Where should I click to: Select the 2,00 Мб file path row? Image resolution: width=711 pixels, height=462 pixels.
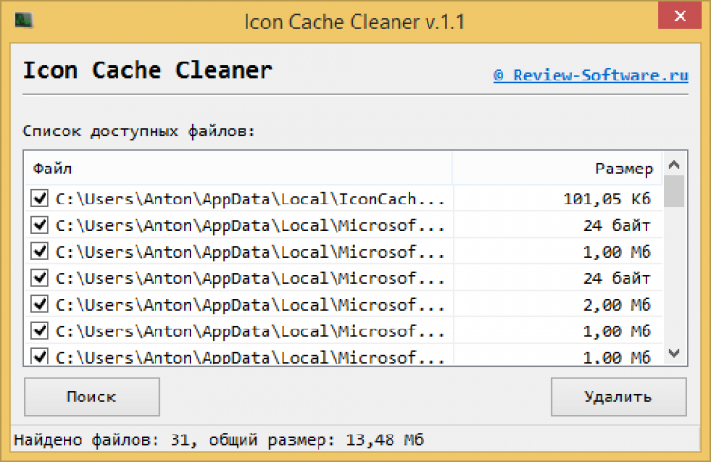249,305
